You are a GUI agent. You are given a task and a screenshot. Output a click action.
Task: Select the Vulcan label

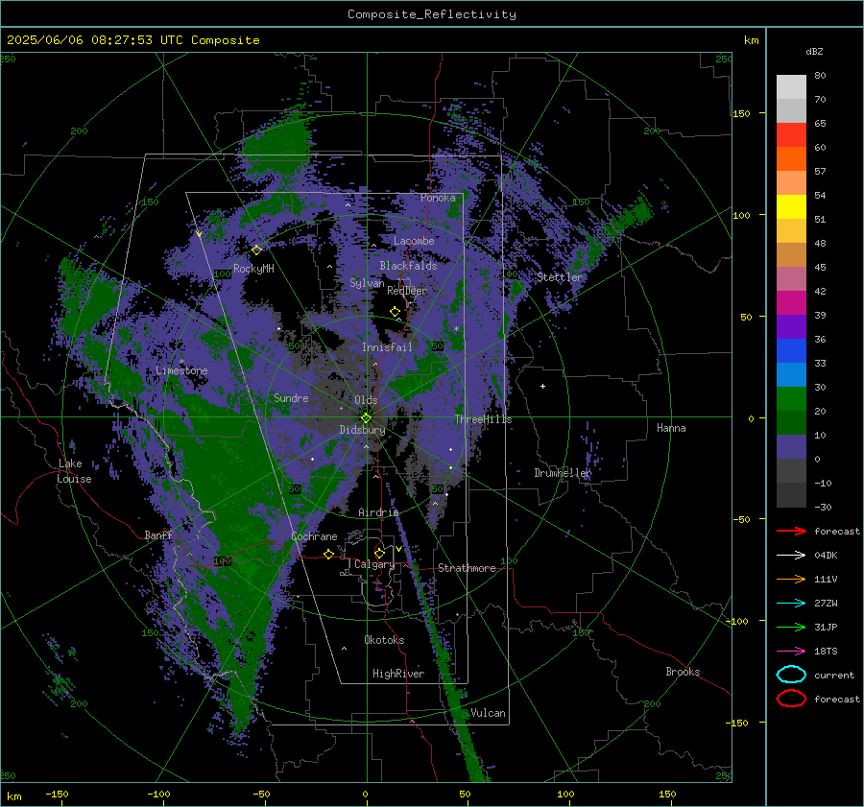[488, 713]
